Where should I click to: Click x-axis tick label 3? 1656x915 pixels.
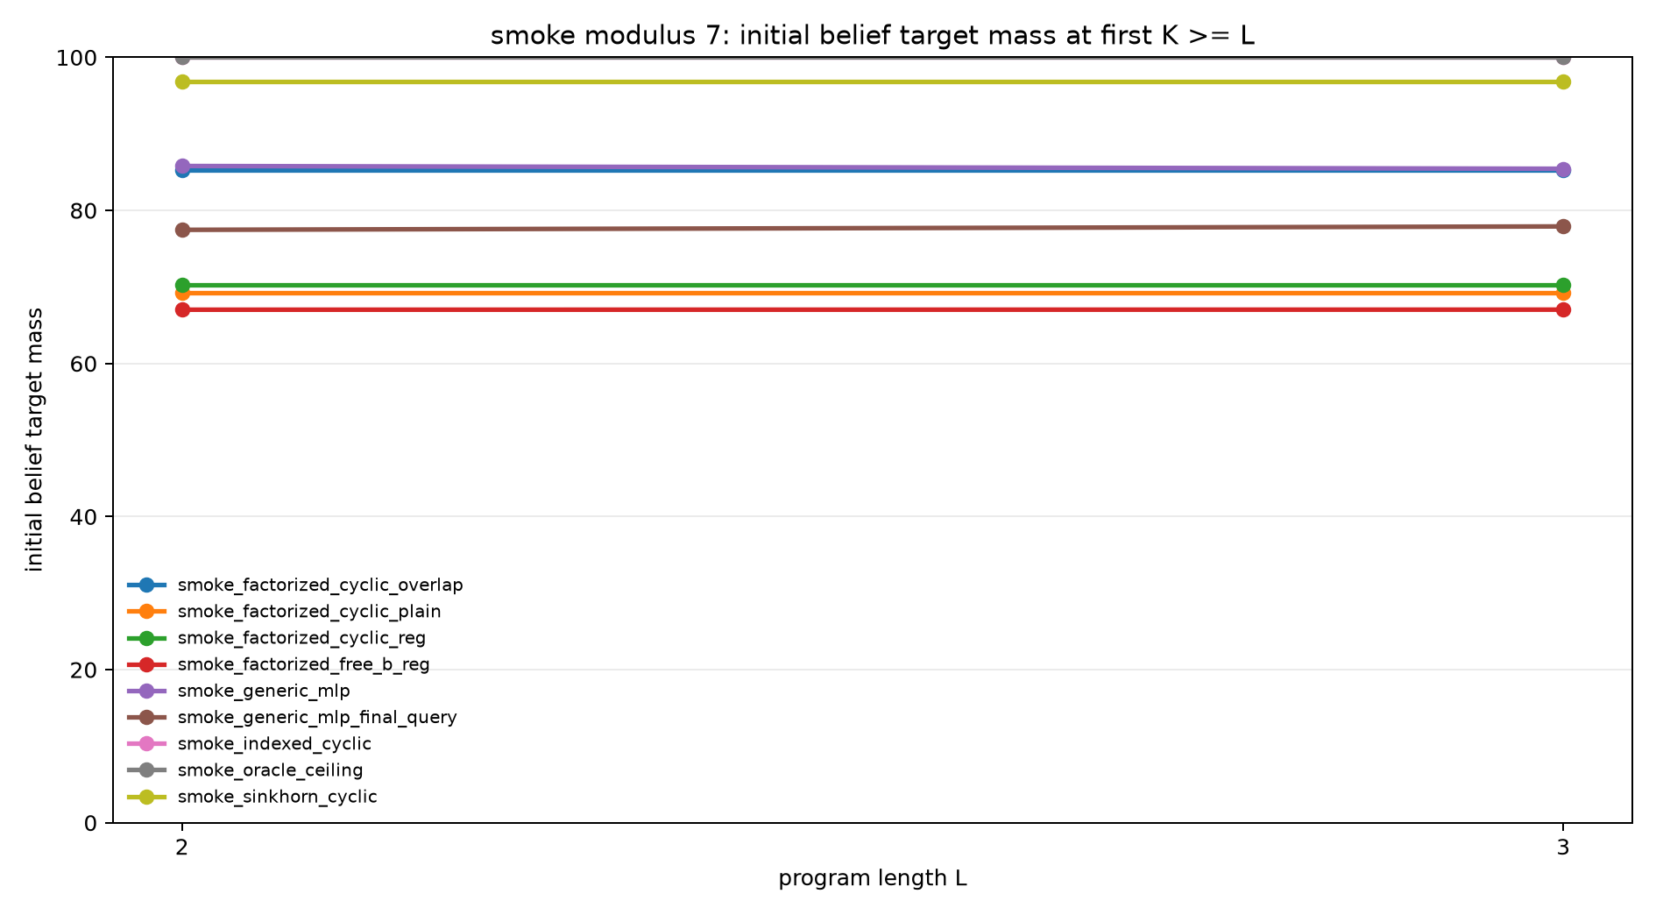[x=1563, y=848]
